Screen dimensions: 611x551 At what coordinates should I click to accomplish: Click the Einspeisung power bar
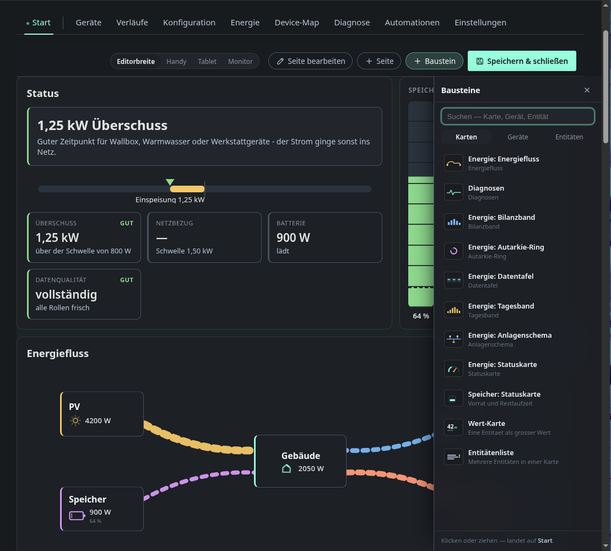[187, 189]
